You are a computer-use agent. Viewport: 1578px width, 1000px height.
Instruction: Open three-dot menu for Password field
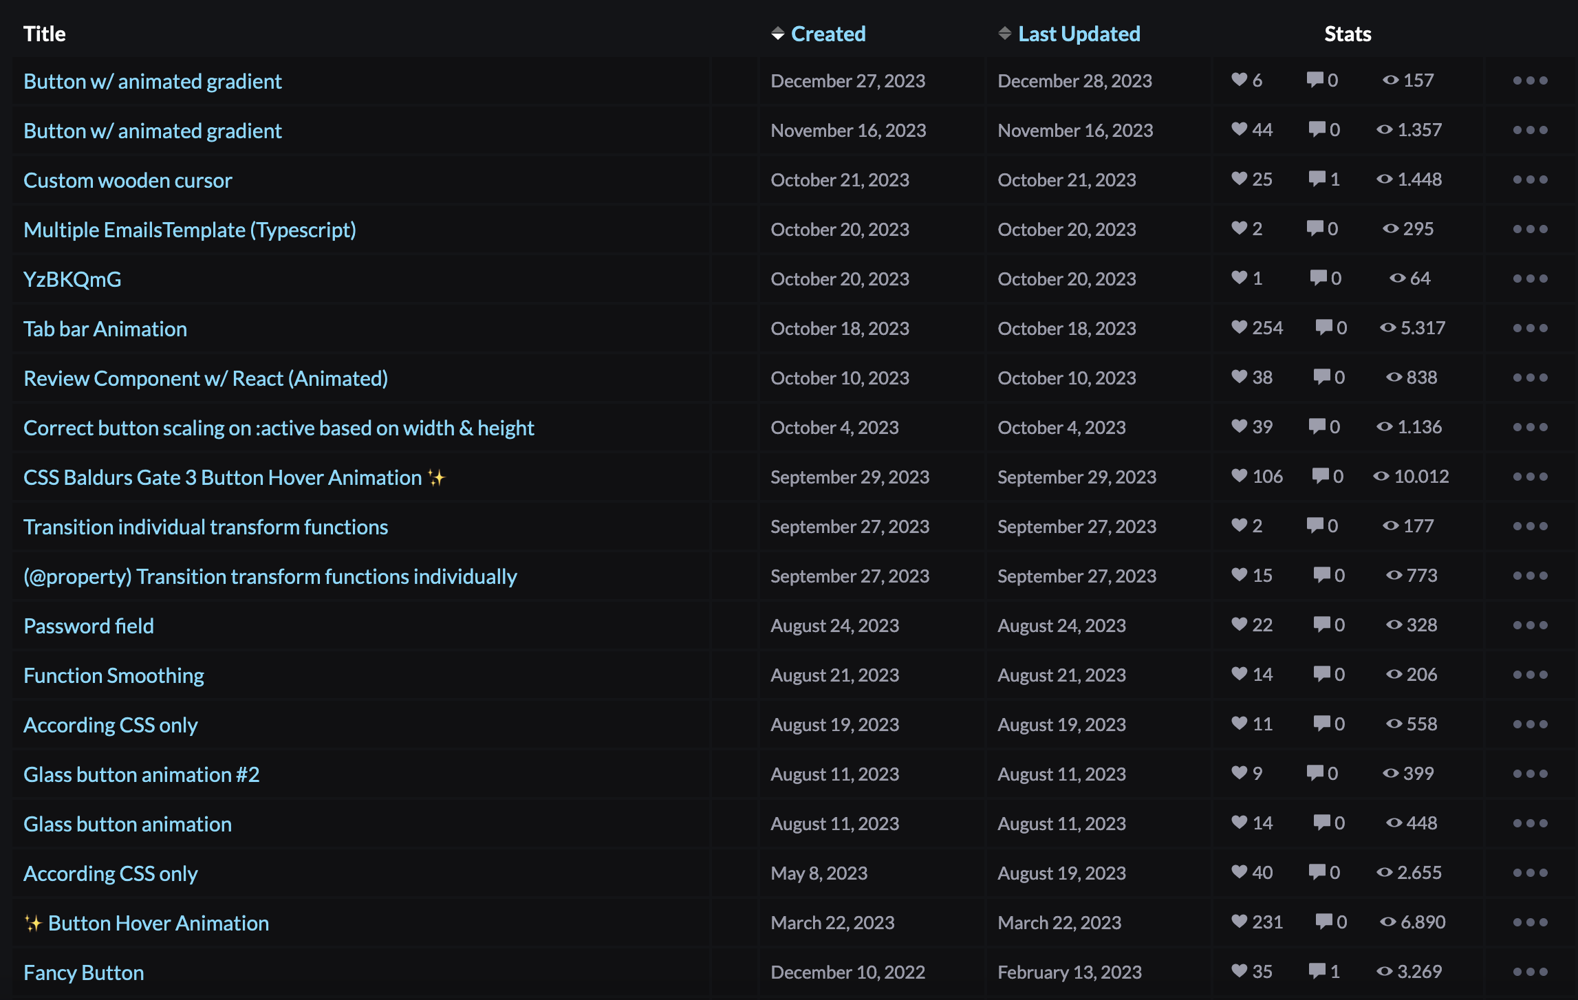pyautogui.click(x=1530, y=625)
